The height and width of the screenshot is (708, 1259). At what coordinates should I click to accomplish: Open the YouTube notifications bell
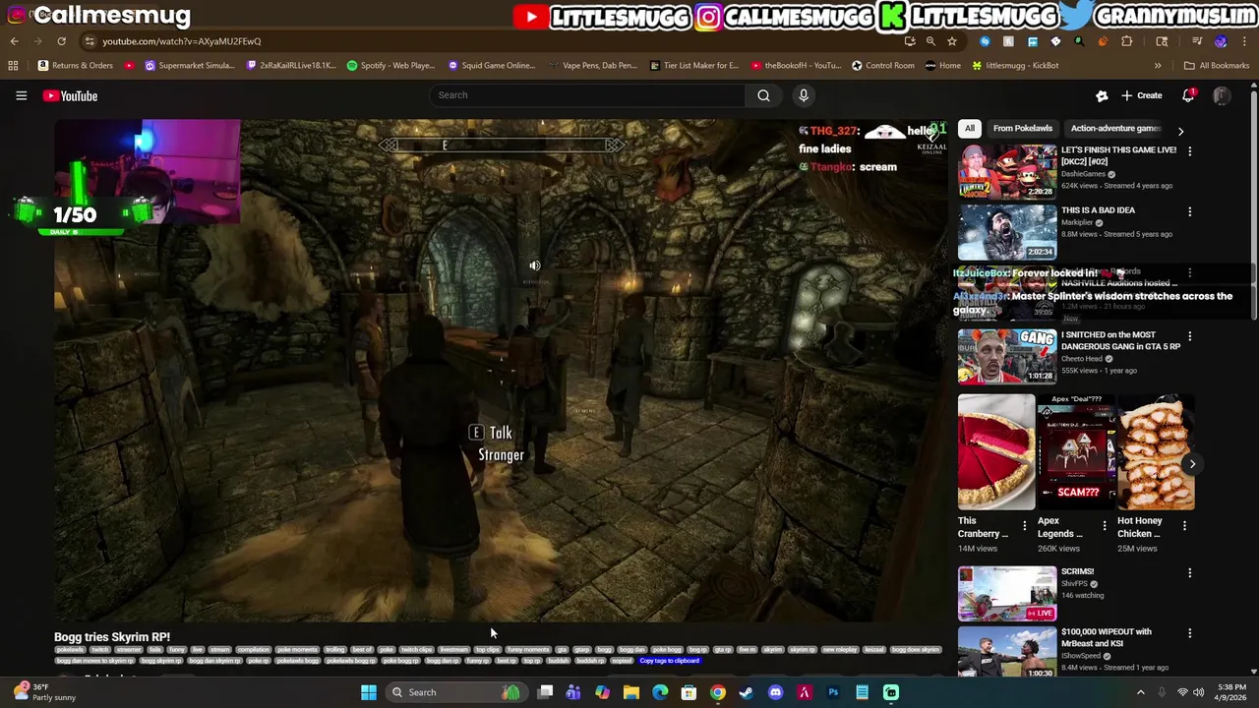1188,95
